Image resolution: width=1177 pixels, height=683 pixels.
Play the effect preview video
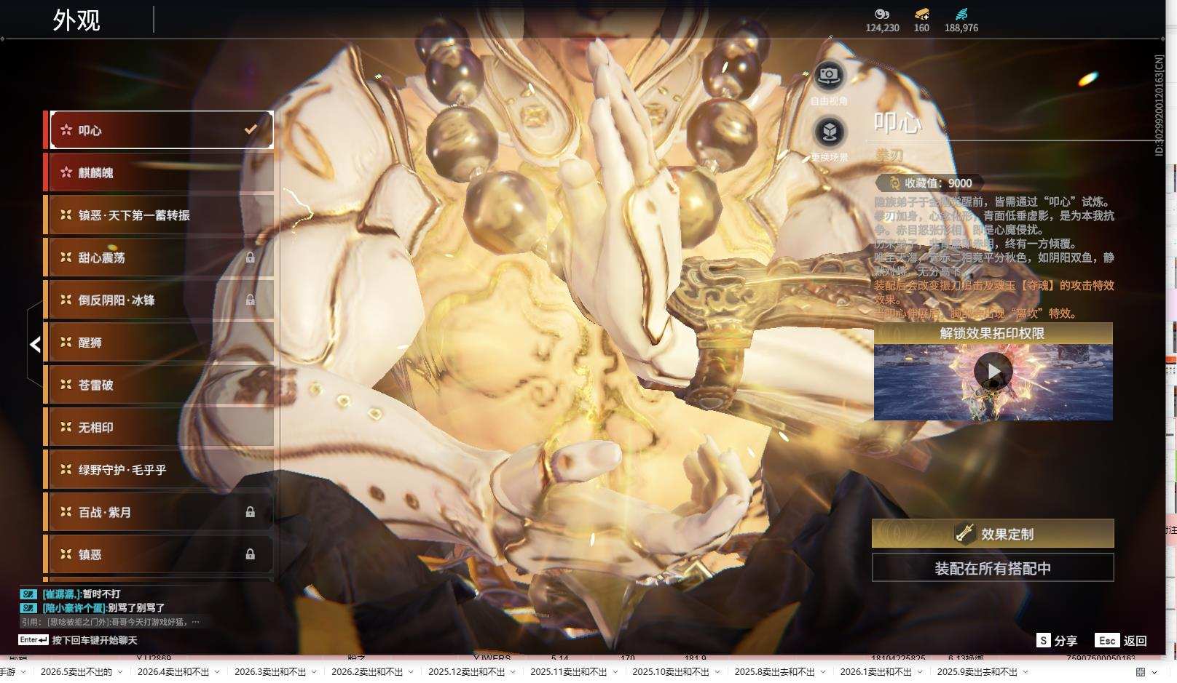(993, 372)
